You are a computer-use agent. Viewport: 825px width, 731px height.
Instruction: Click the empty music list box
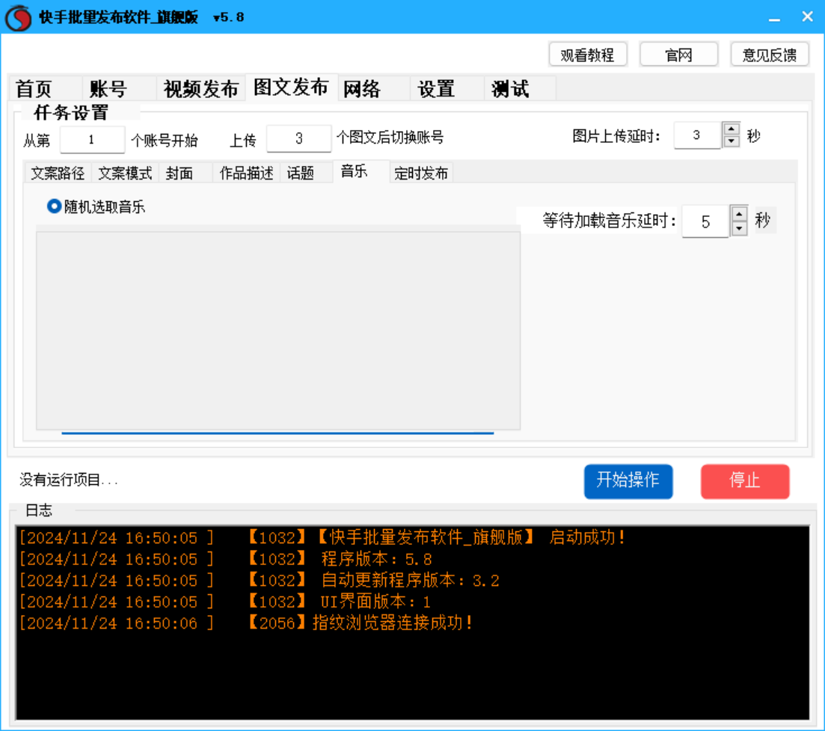tap(278, 331)
